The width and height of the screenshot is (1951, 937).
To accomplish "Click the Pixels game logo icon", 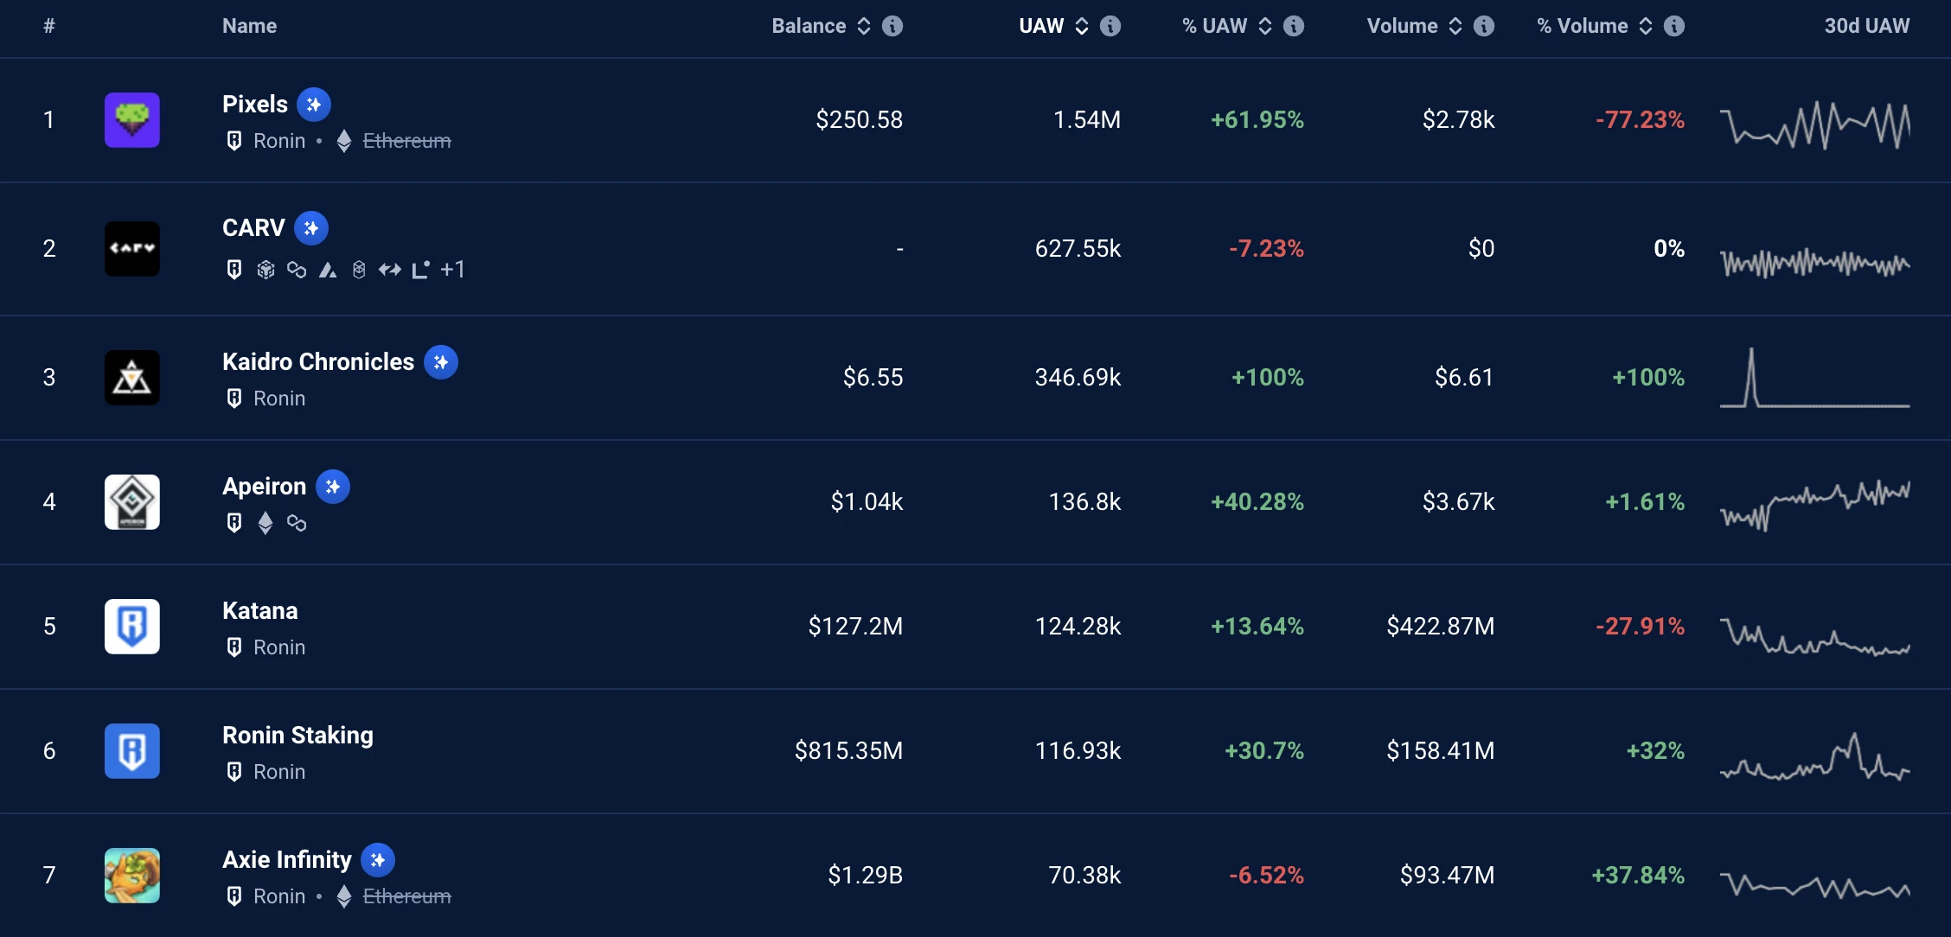I will pos(131,120).
